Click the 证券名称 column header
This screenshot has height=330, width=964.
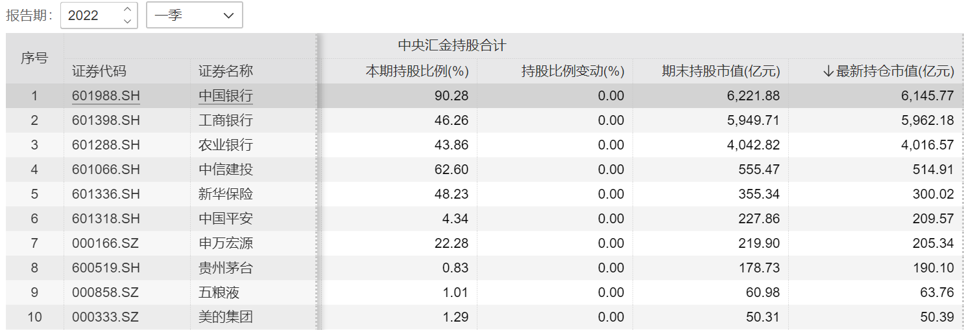coord(225,71)
